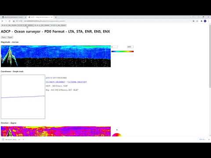Open the first coordinate link

55,82
